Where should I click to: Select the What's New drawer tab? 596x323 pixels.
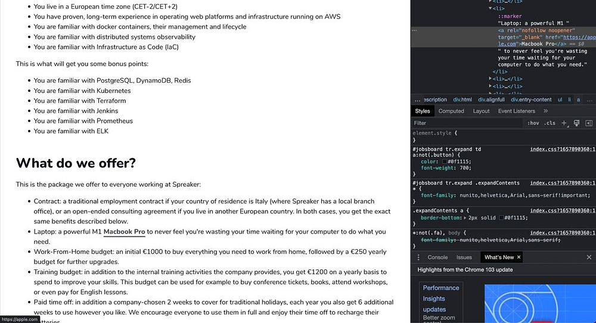499,257
